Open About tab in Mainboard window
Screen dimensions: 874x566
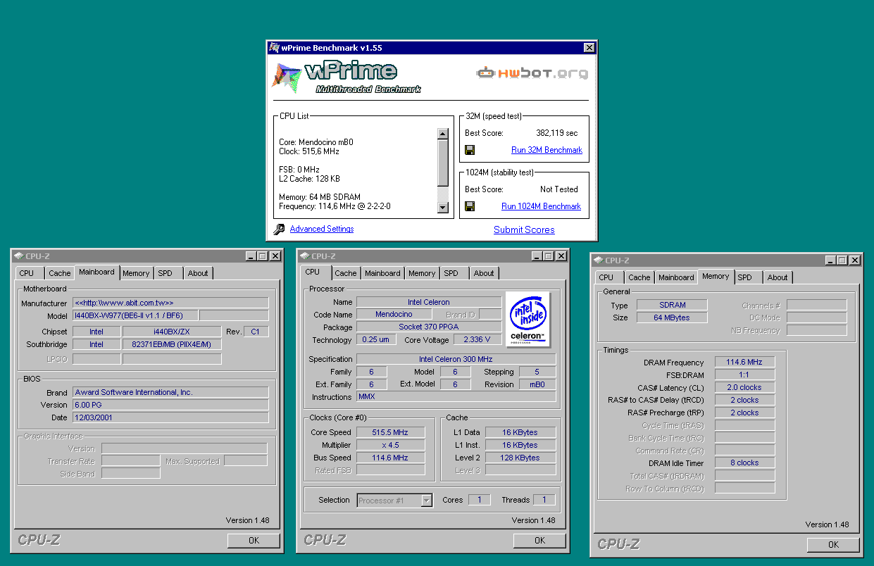tap(198, 273)
